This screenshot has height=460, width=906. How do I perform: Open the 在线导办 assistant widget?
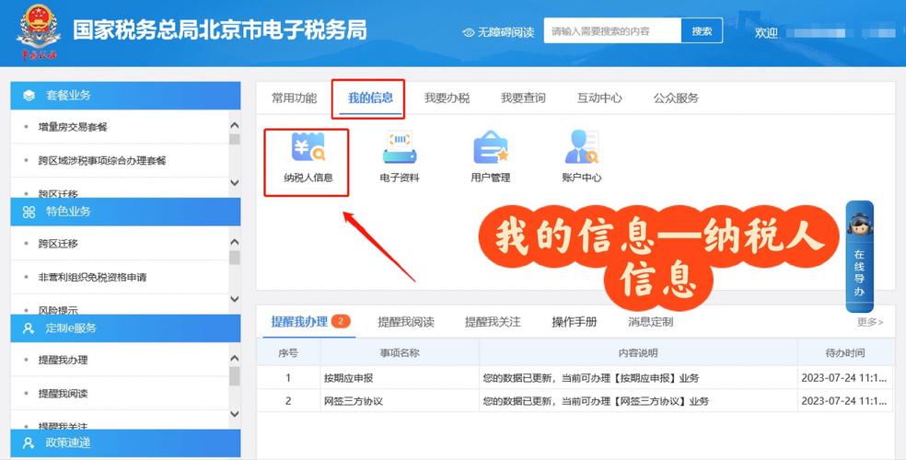(859, 257)
